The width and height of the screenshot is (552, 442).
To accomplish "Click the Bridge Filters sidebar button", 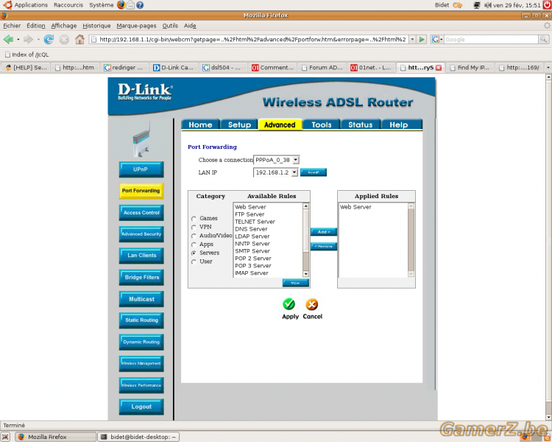I will click(141, 278).
